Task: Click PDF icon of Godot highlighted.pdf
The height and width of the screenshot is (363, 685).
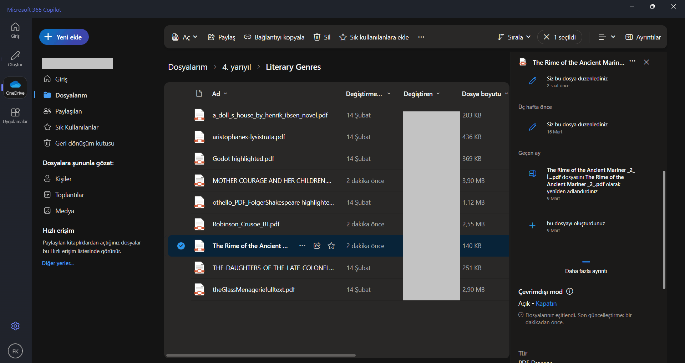Action: click(x=199, y=159)
